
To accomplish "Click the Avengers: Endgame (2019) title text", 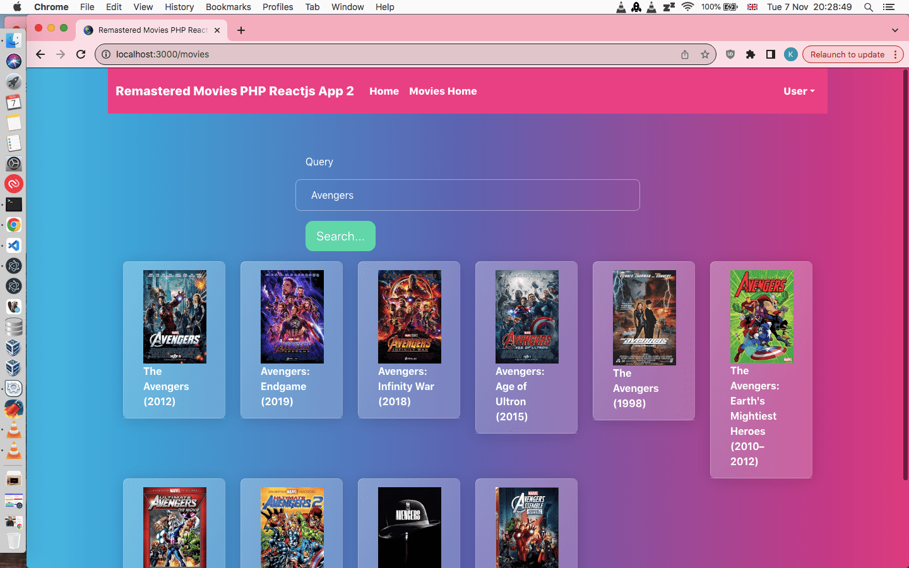I will tap(285, 386).
